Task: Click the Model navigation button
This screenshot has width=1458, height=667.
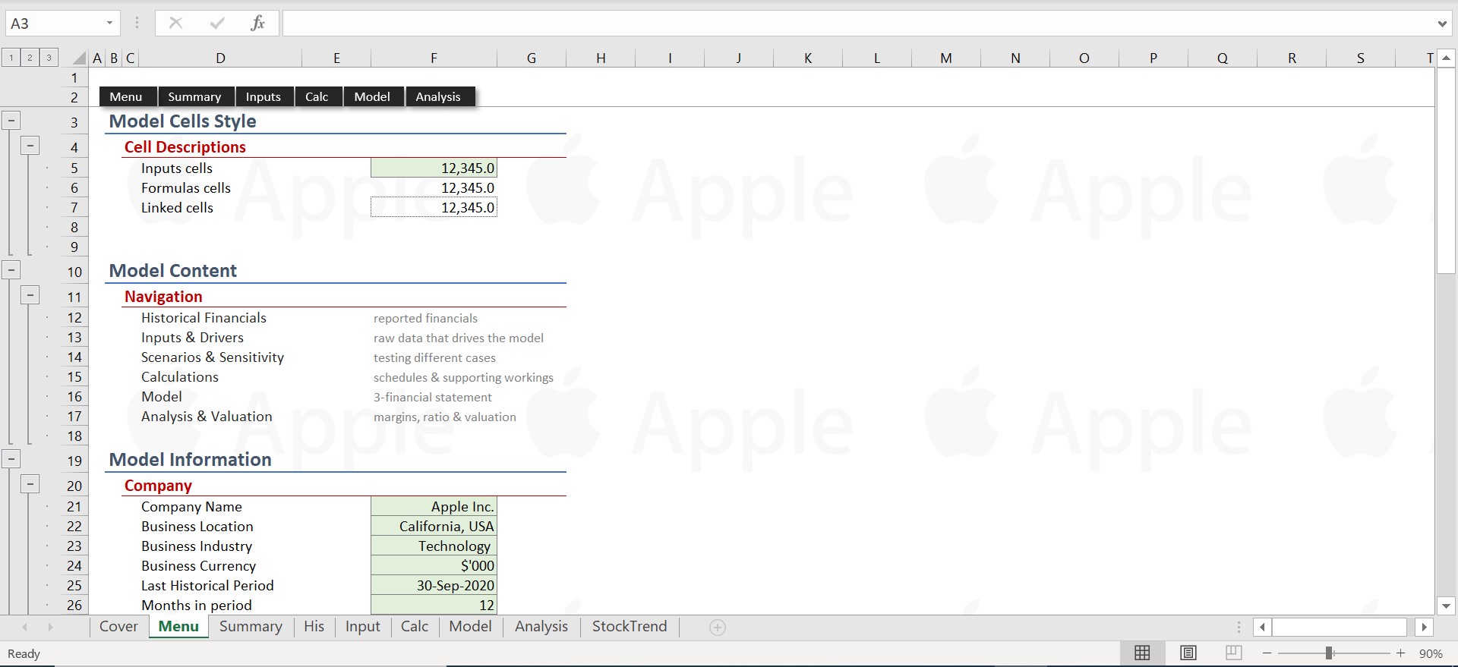Action: pos(373,96)
